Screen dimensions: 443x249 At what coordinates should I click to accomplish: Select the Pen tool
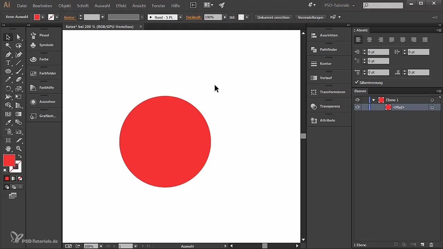8,54
